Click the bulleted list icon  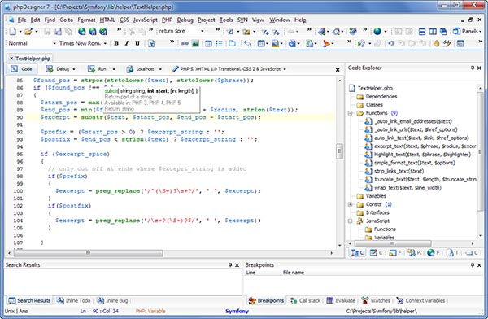pyautogui.click(x=219, y=43)
